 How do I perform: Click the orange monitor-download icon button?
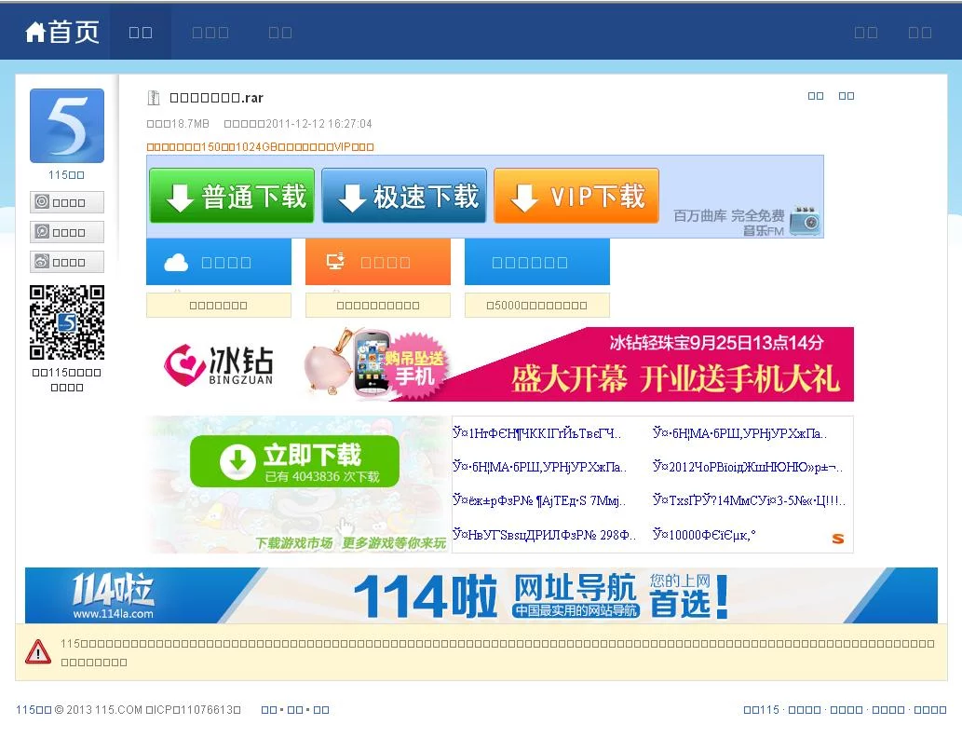point(378,262)
